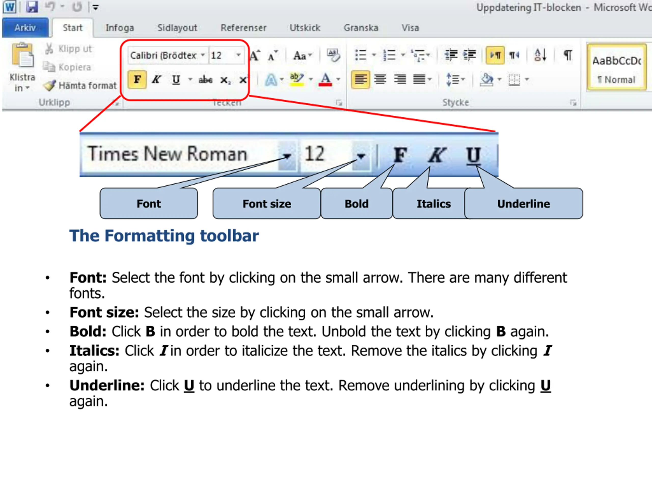Open Urklipp clipboard dialog launcher
The image size is (652, 489).
coord(116,103)
